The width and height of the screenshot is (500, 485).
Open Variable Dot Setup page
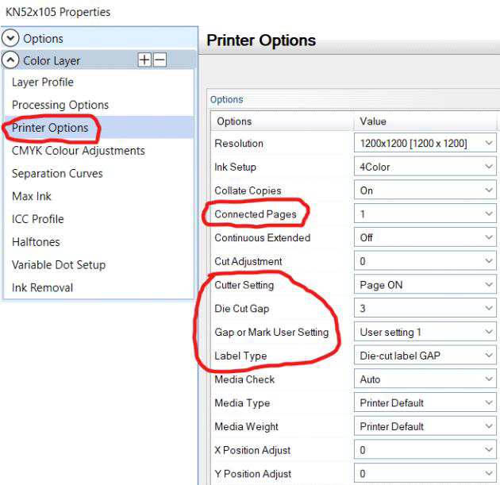[59, 264]
